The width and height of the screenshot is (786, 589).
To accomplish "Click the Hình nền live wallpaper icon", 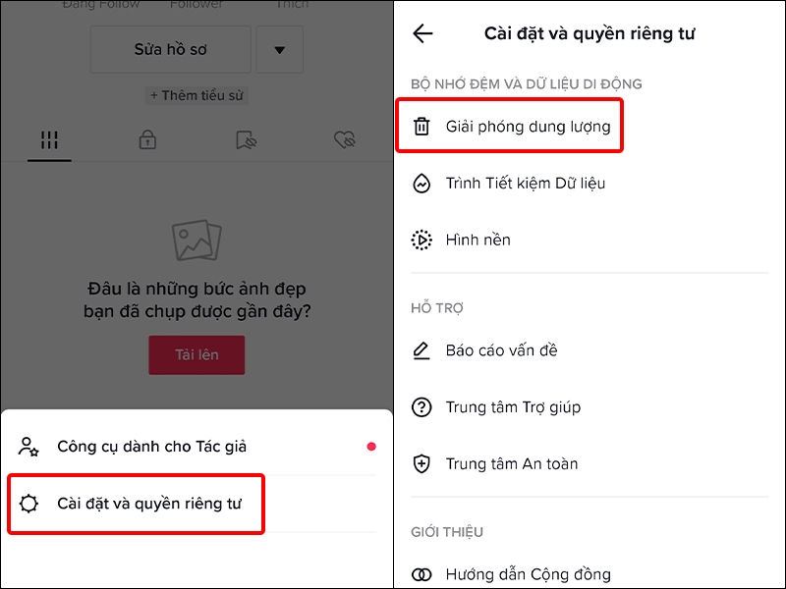I will pos(421,240).
